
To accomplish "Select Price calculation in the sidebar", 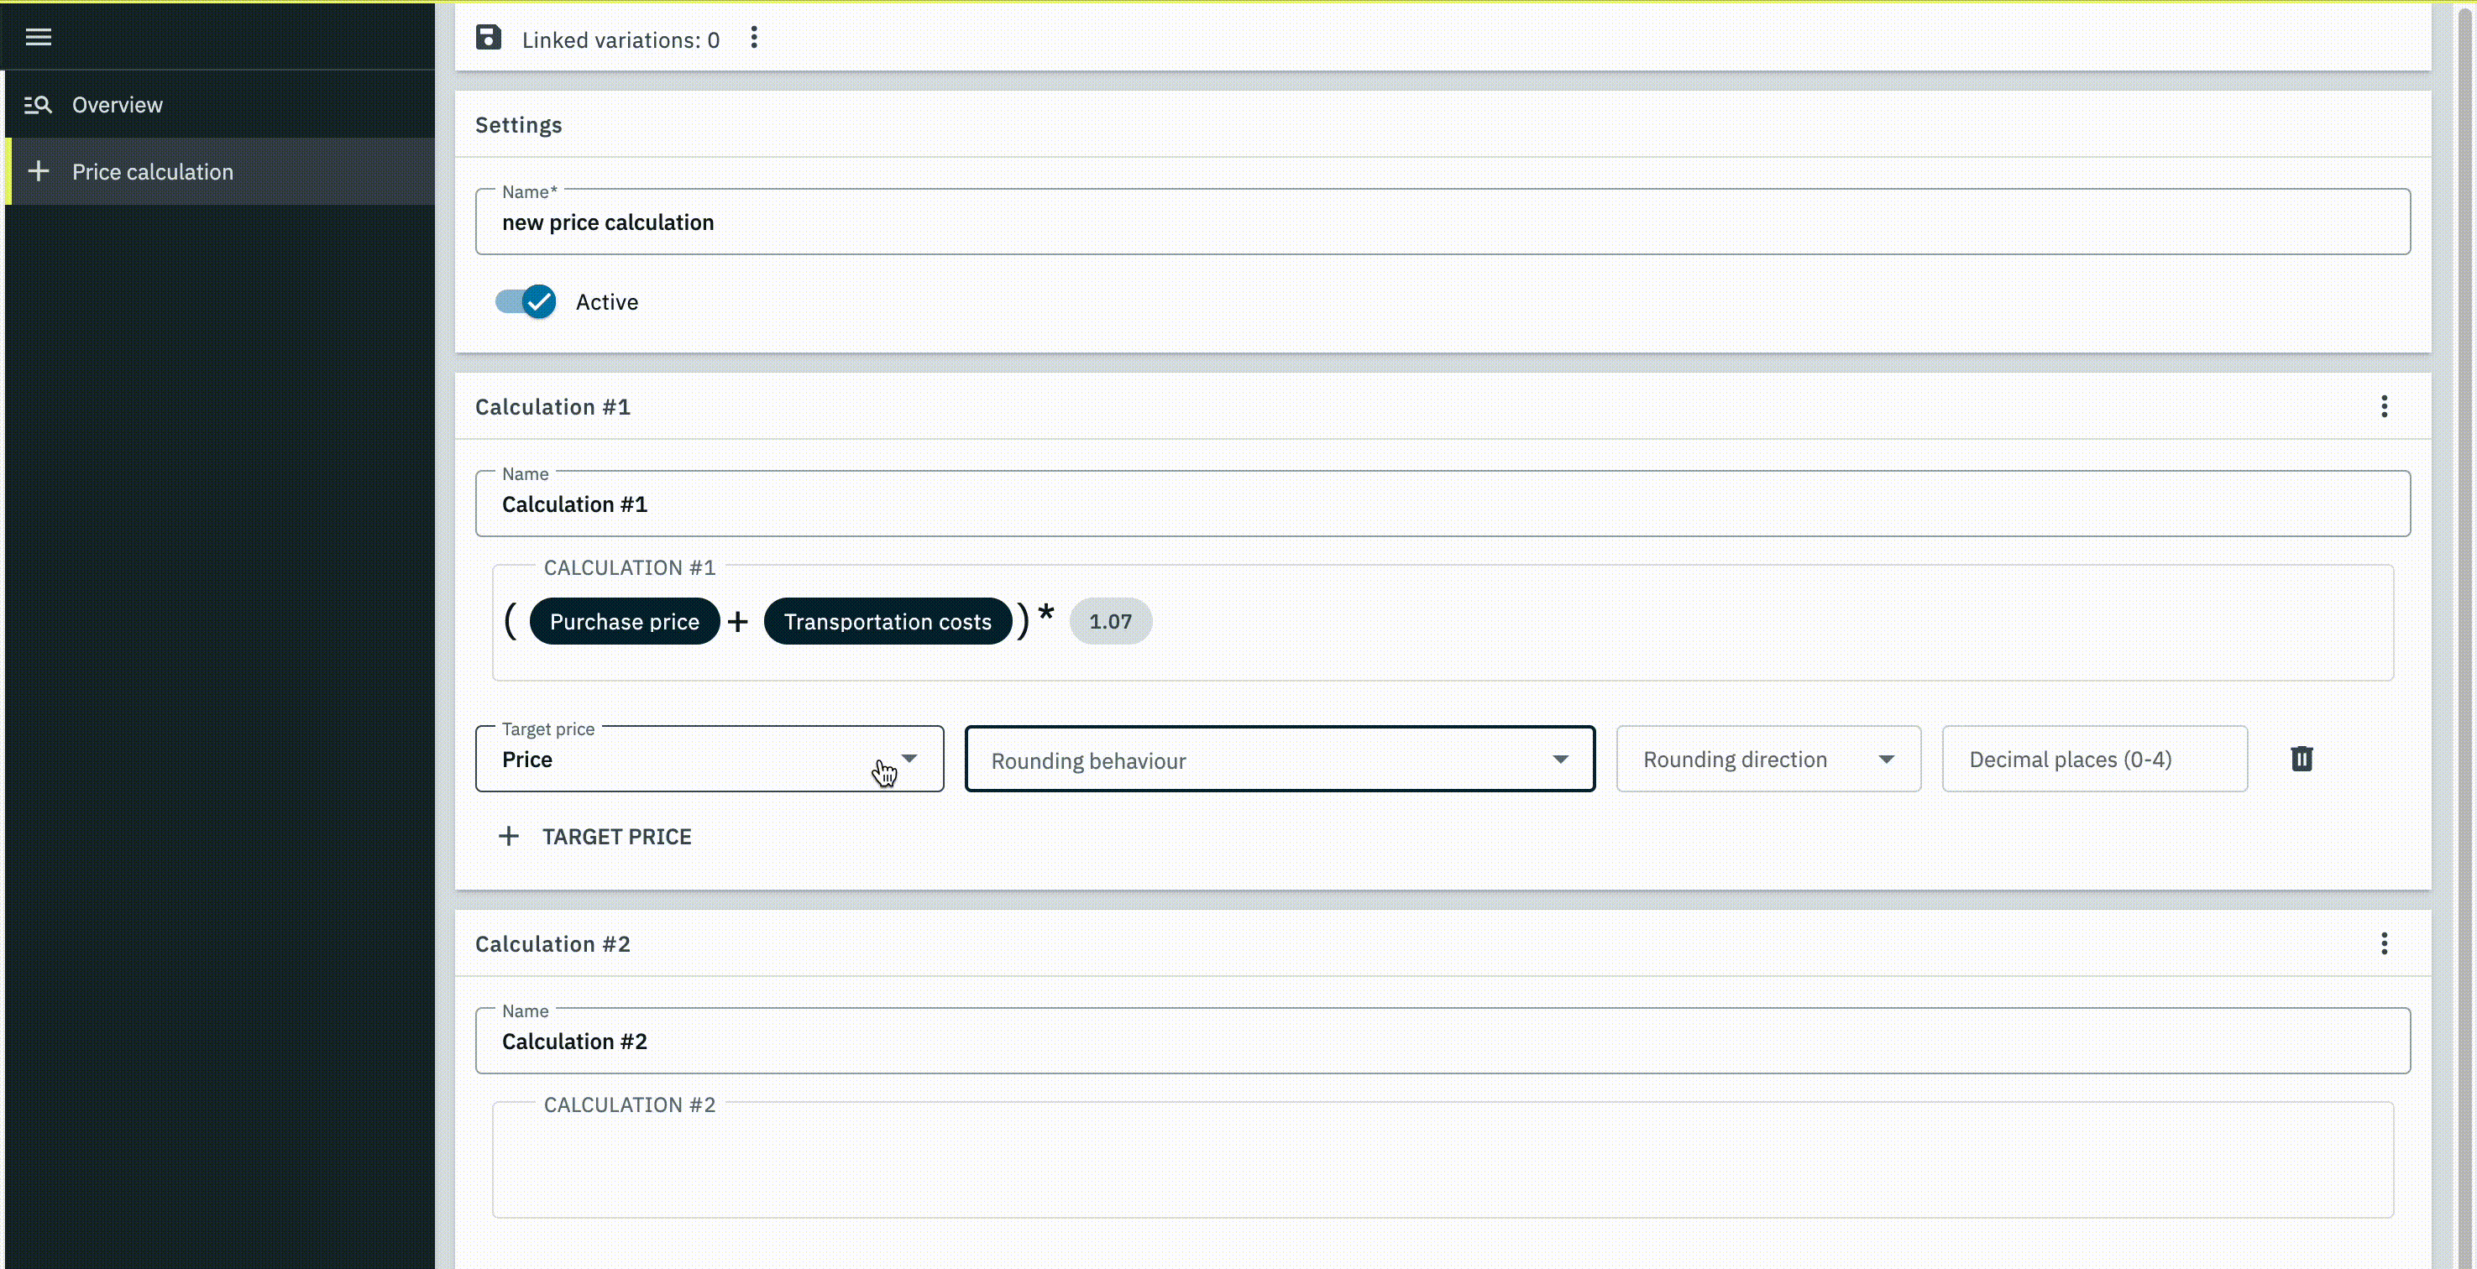I will (x=219, y=171).
